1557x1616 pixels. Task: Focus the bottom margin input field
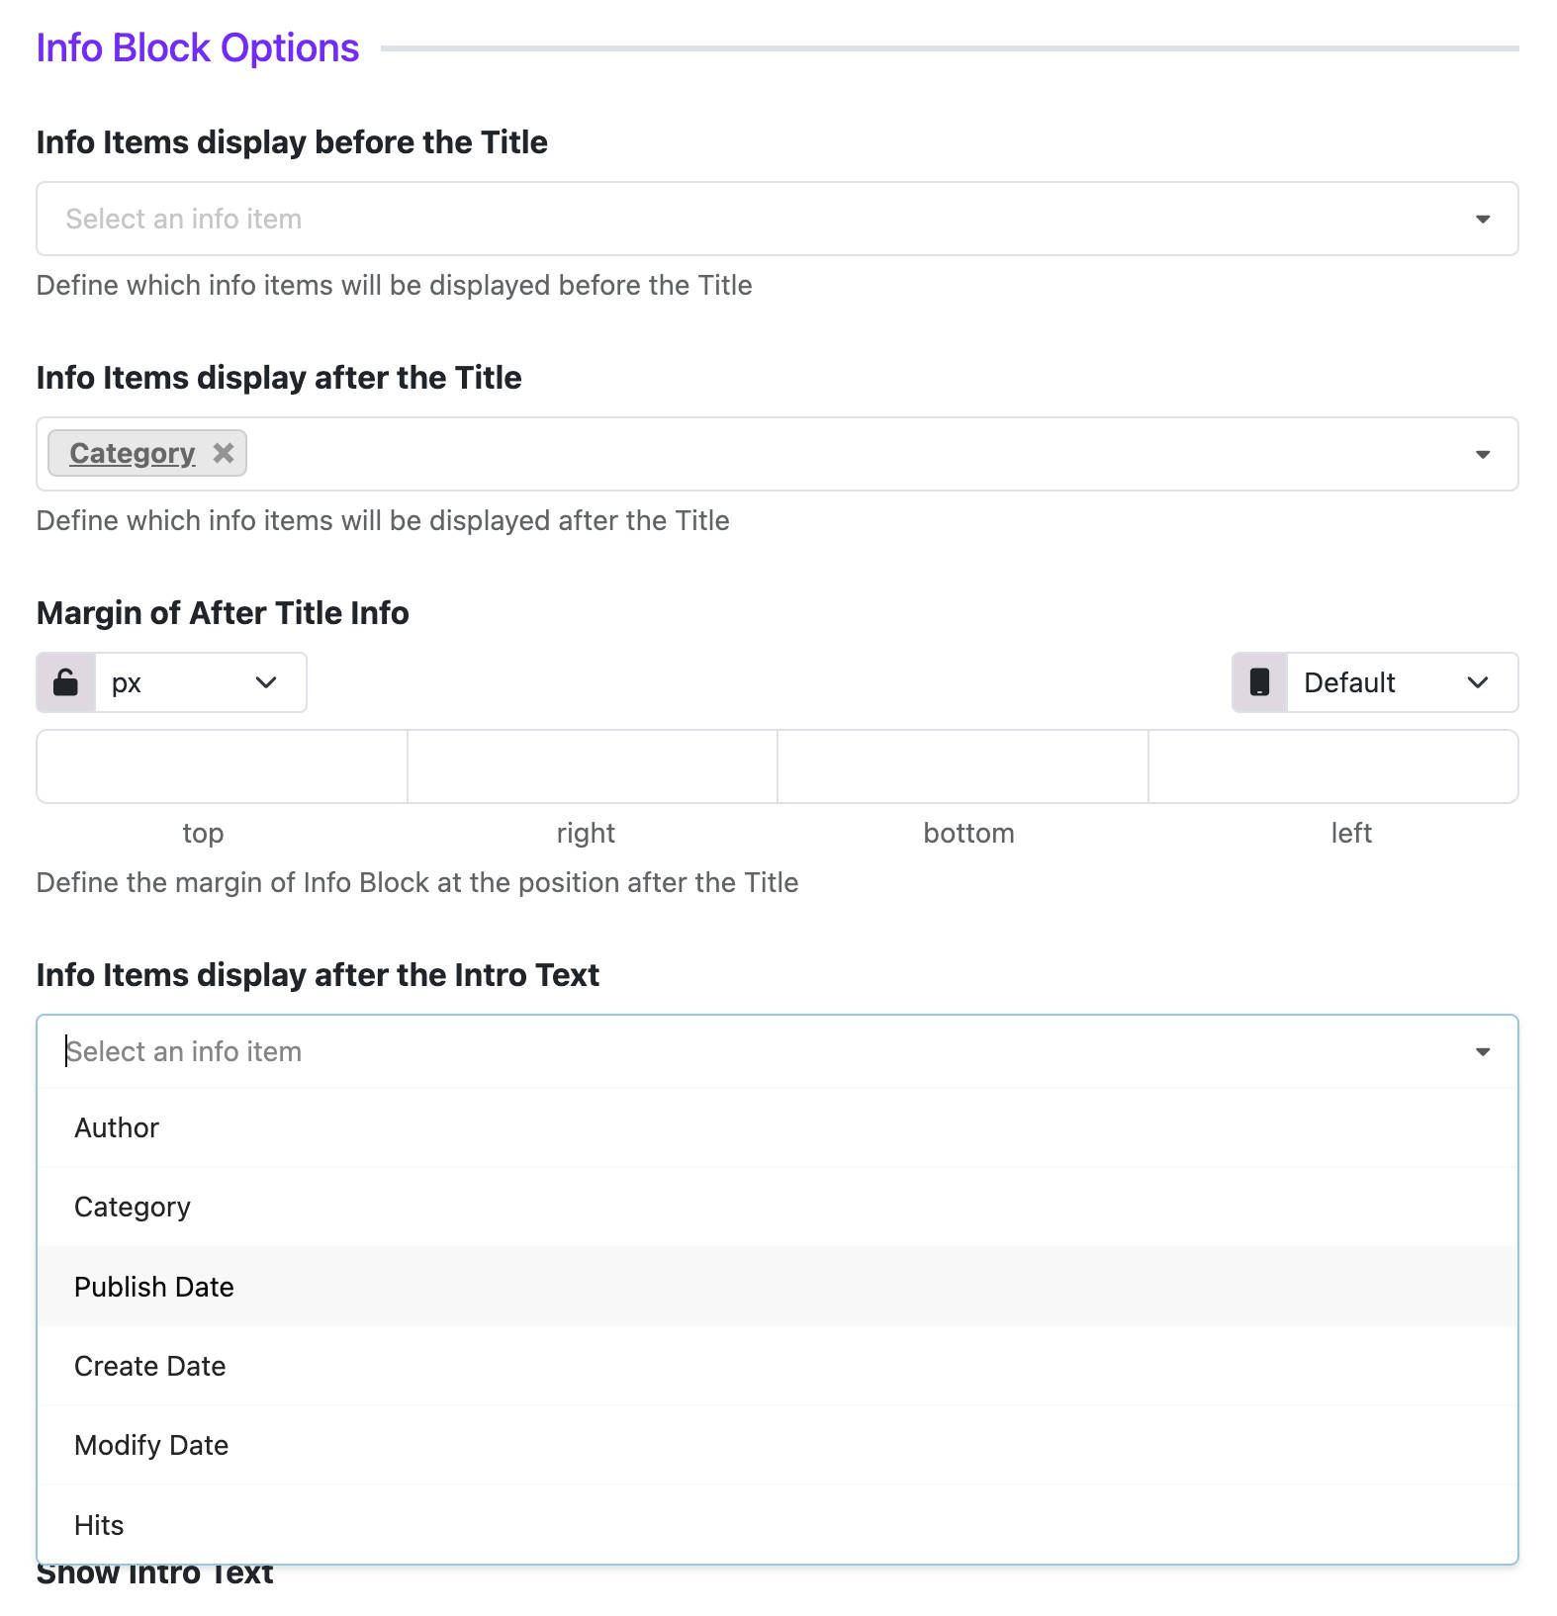tap(962, 766)
